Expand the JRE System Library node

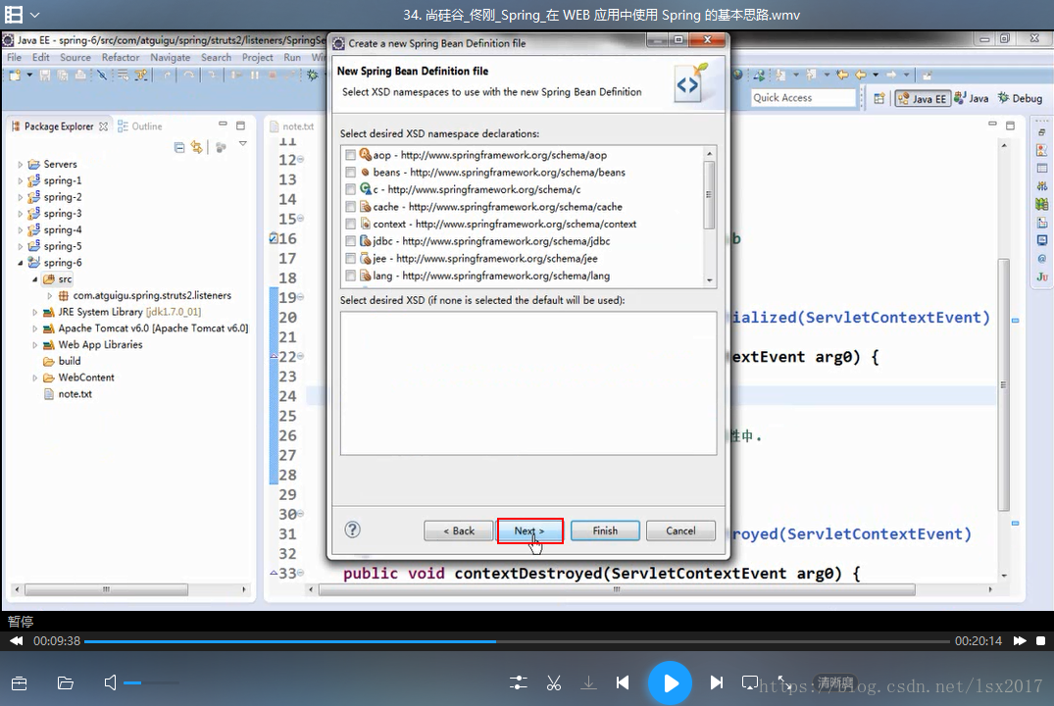[x=35, y=312]
